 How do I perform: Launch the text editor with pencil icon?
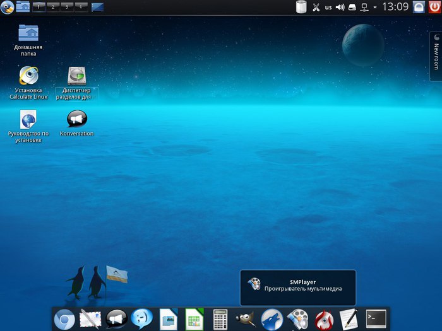click(x=349, y=319)
